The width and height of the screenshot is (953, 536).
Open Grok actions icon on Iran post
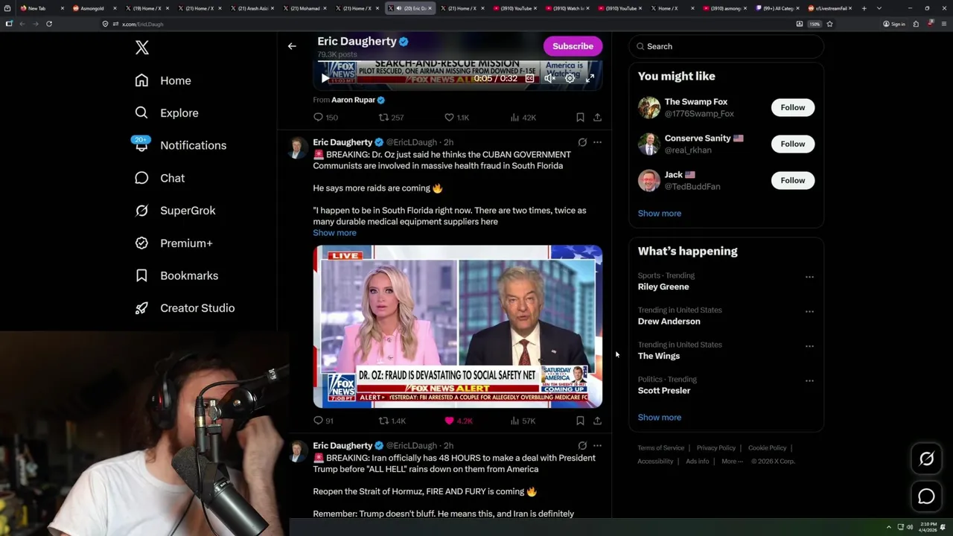(582, 446)
